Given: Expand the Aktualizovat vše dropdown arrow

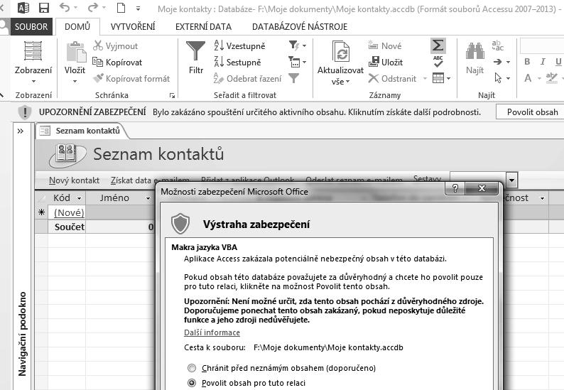Looking at the screenshot, I should [x=348, y=82].
